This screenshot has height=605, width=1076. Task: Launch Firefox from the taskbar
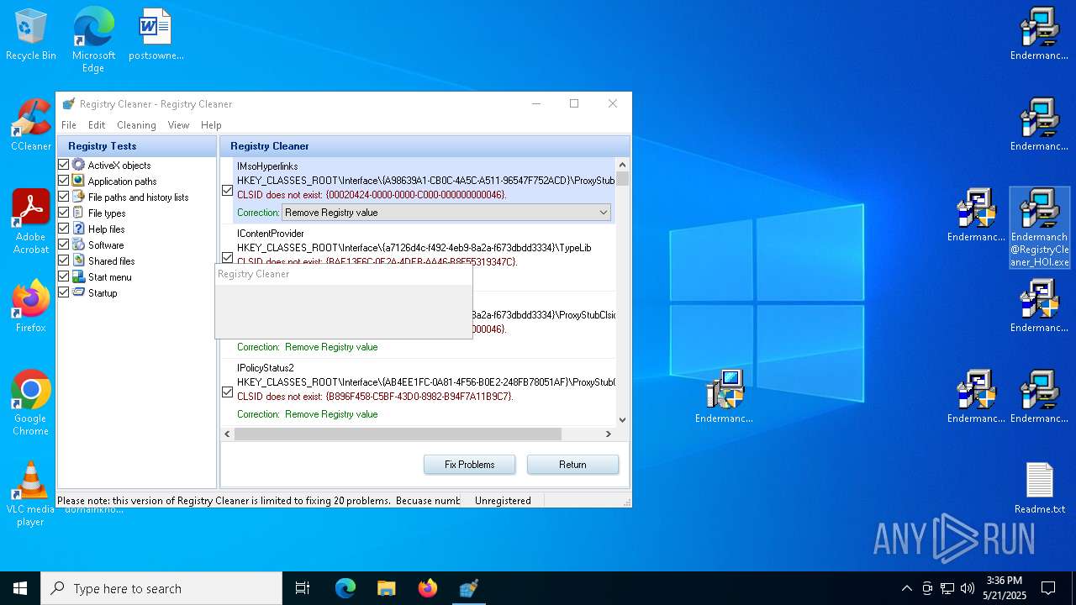click(x=427, y=588)
